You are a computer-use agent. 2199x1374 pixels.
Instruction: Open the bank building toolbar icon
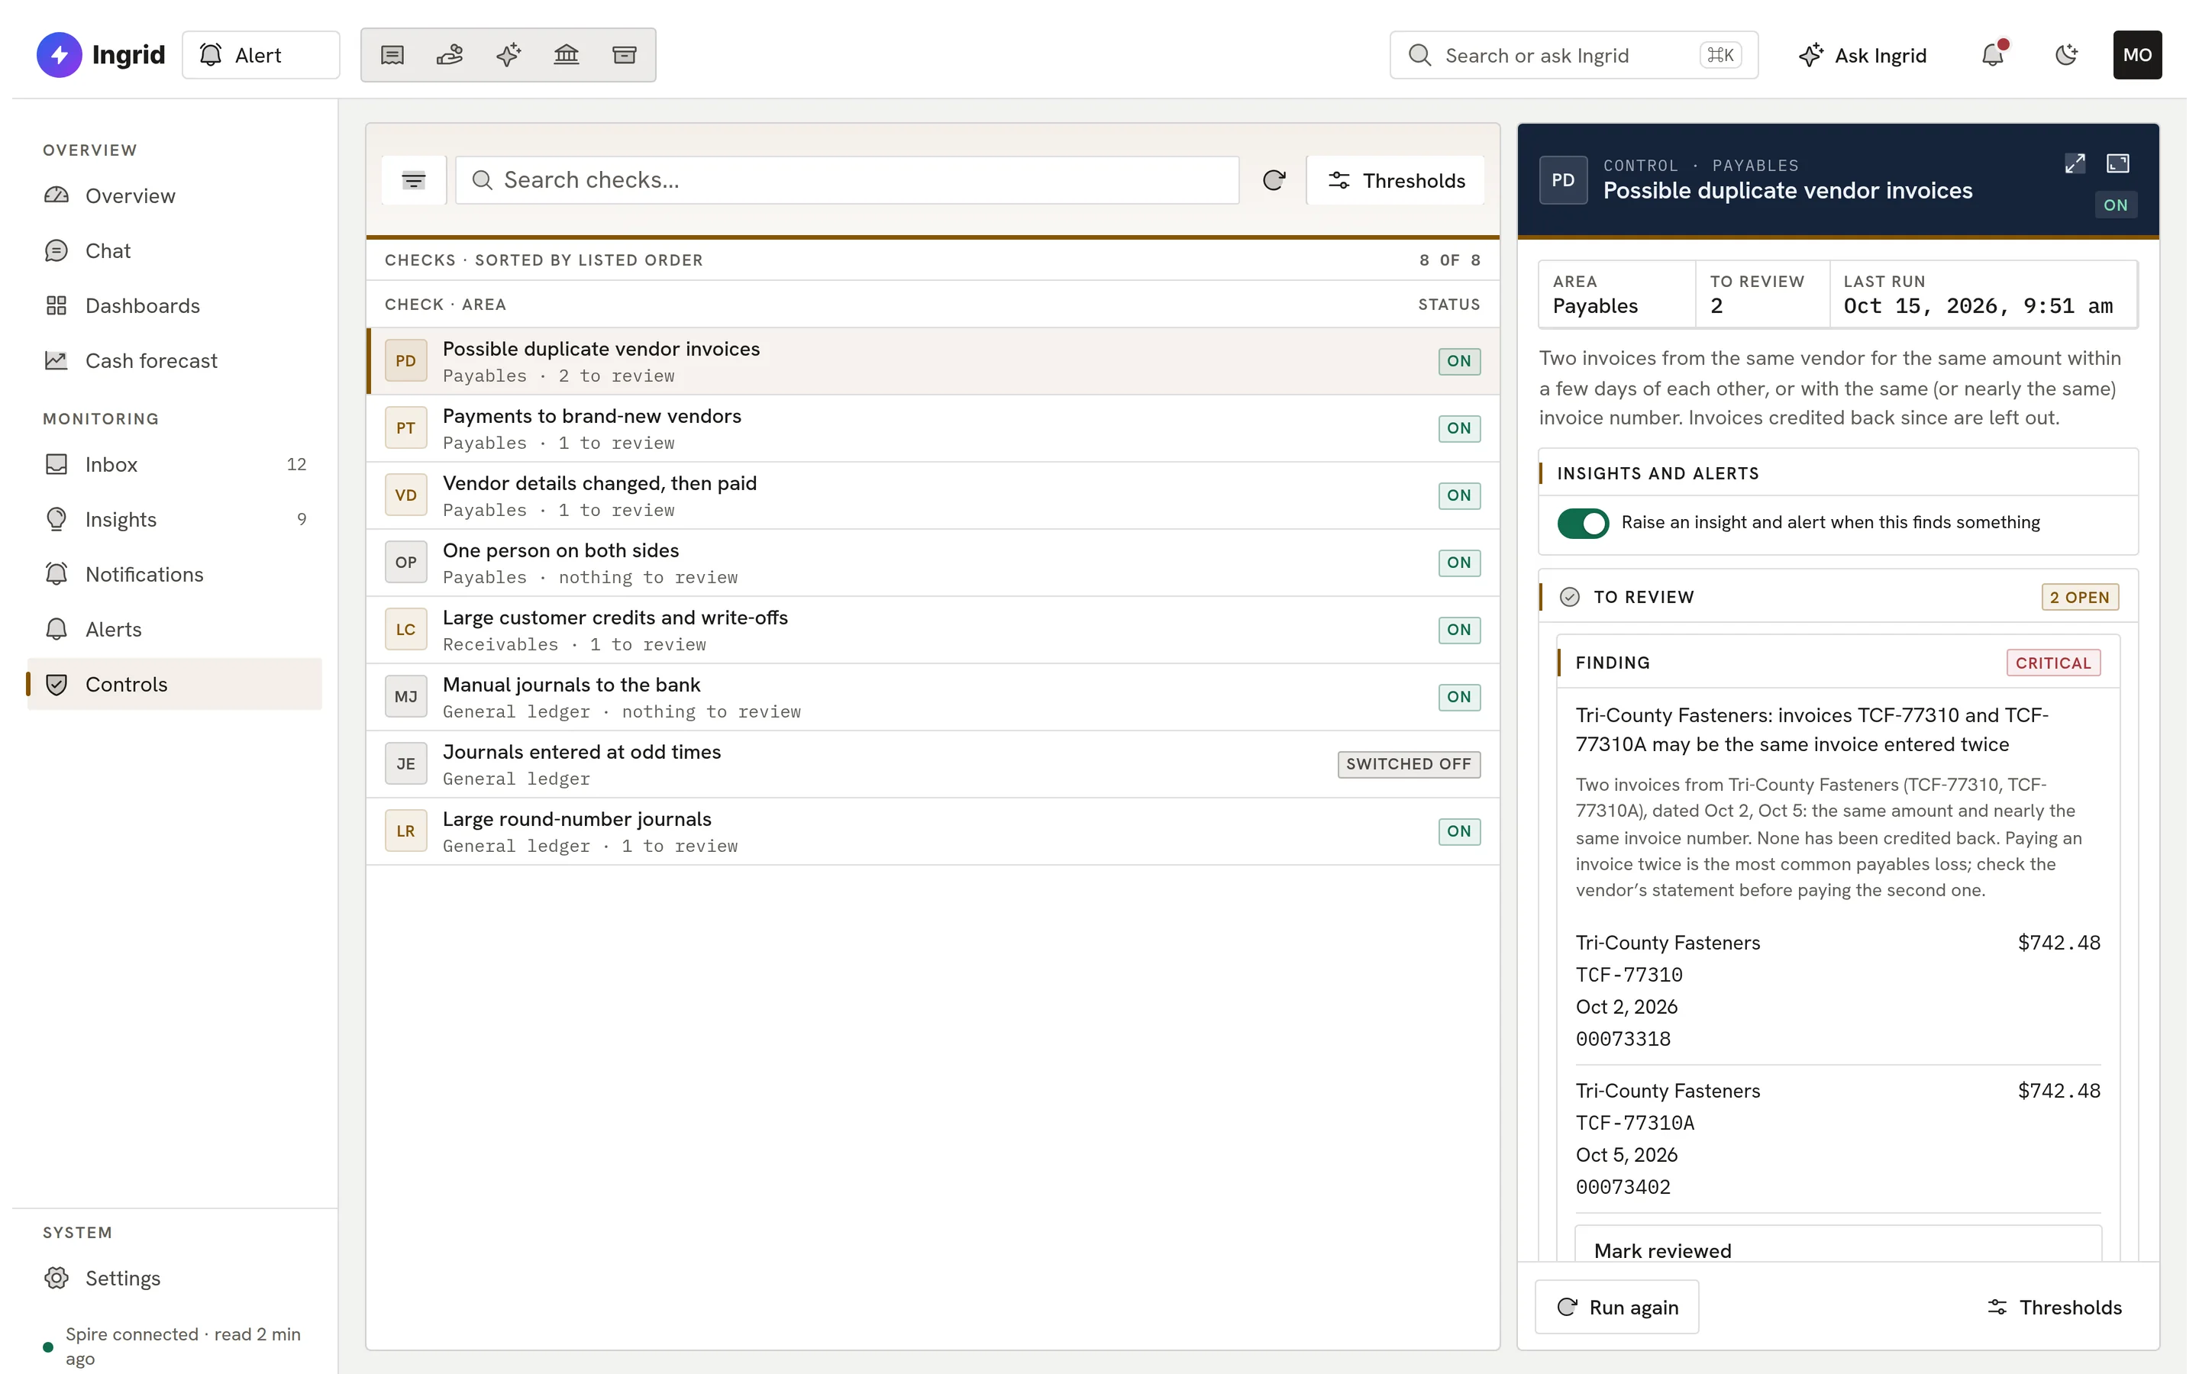[x=566, y=54]
